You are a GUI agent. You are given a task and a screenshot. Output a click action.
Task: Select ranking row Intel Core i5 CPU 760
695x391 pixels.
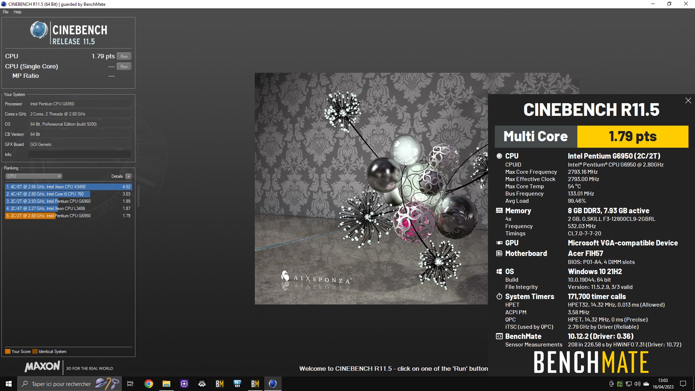pyautogui.click(x=68, y=194)
